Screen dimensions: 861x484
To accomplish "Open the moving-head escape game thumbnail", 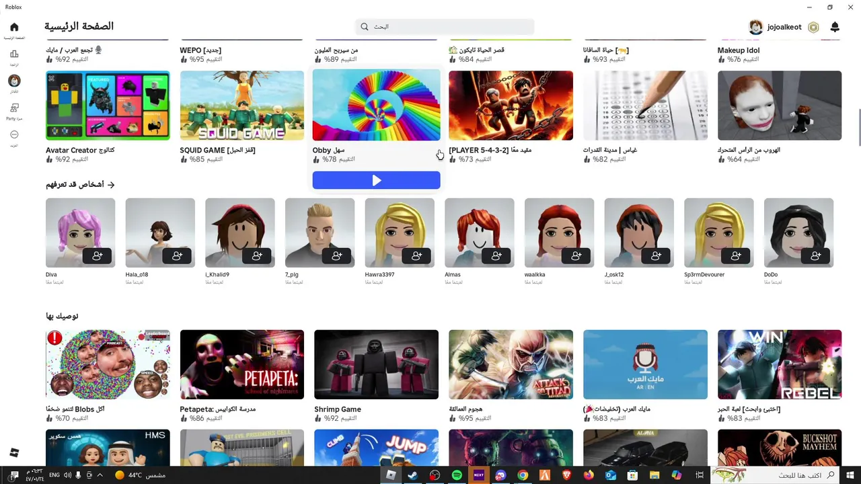I will pos(780,106).
